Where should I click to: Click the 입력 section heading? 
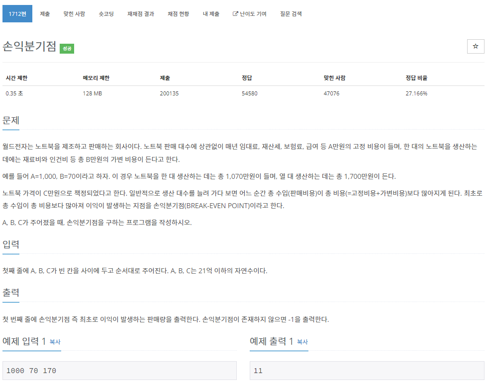[x=11, y=244]
